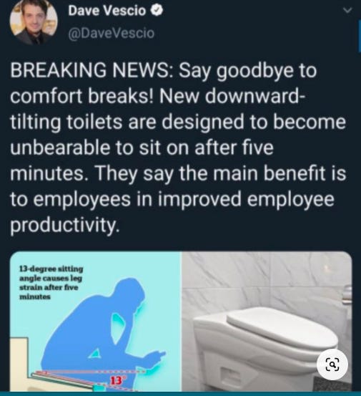
Task: Click the red 13° angle label
Action: pos(117,380)
